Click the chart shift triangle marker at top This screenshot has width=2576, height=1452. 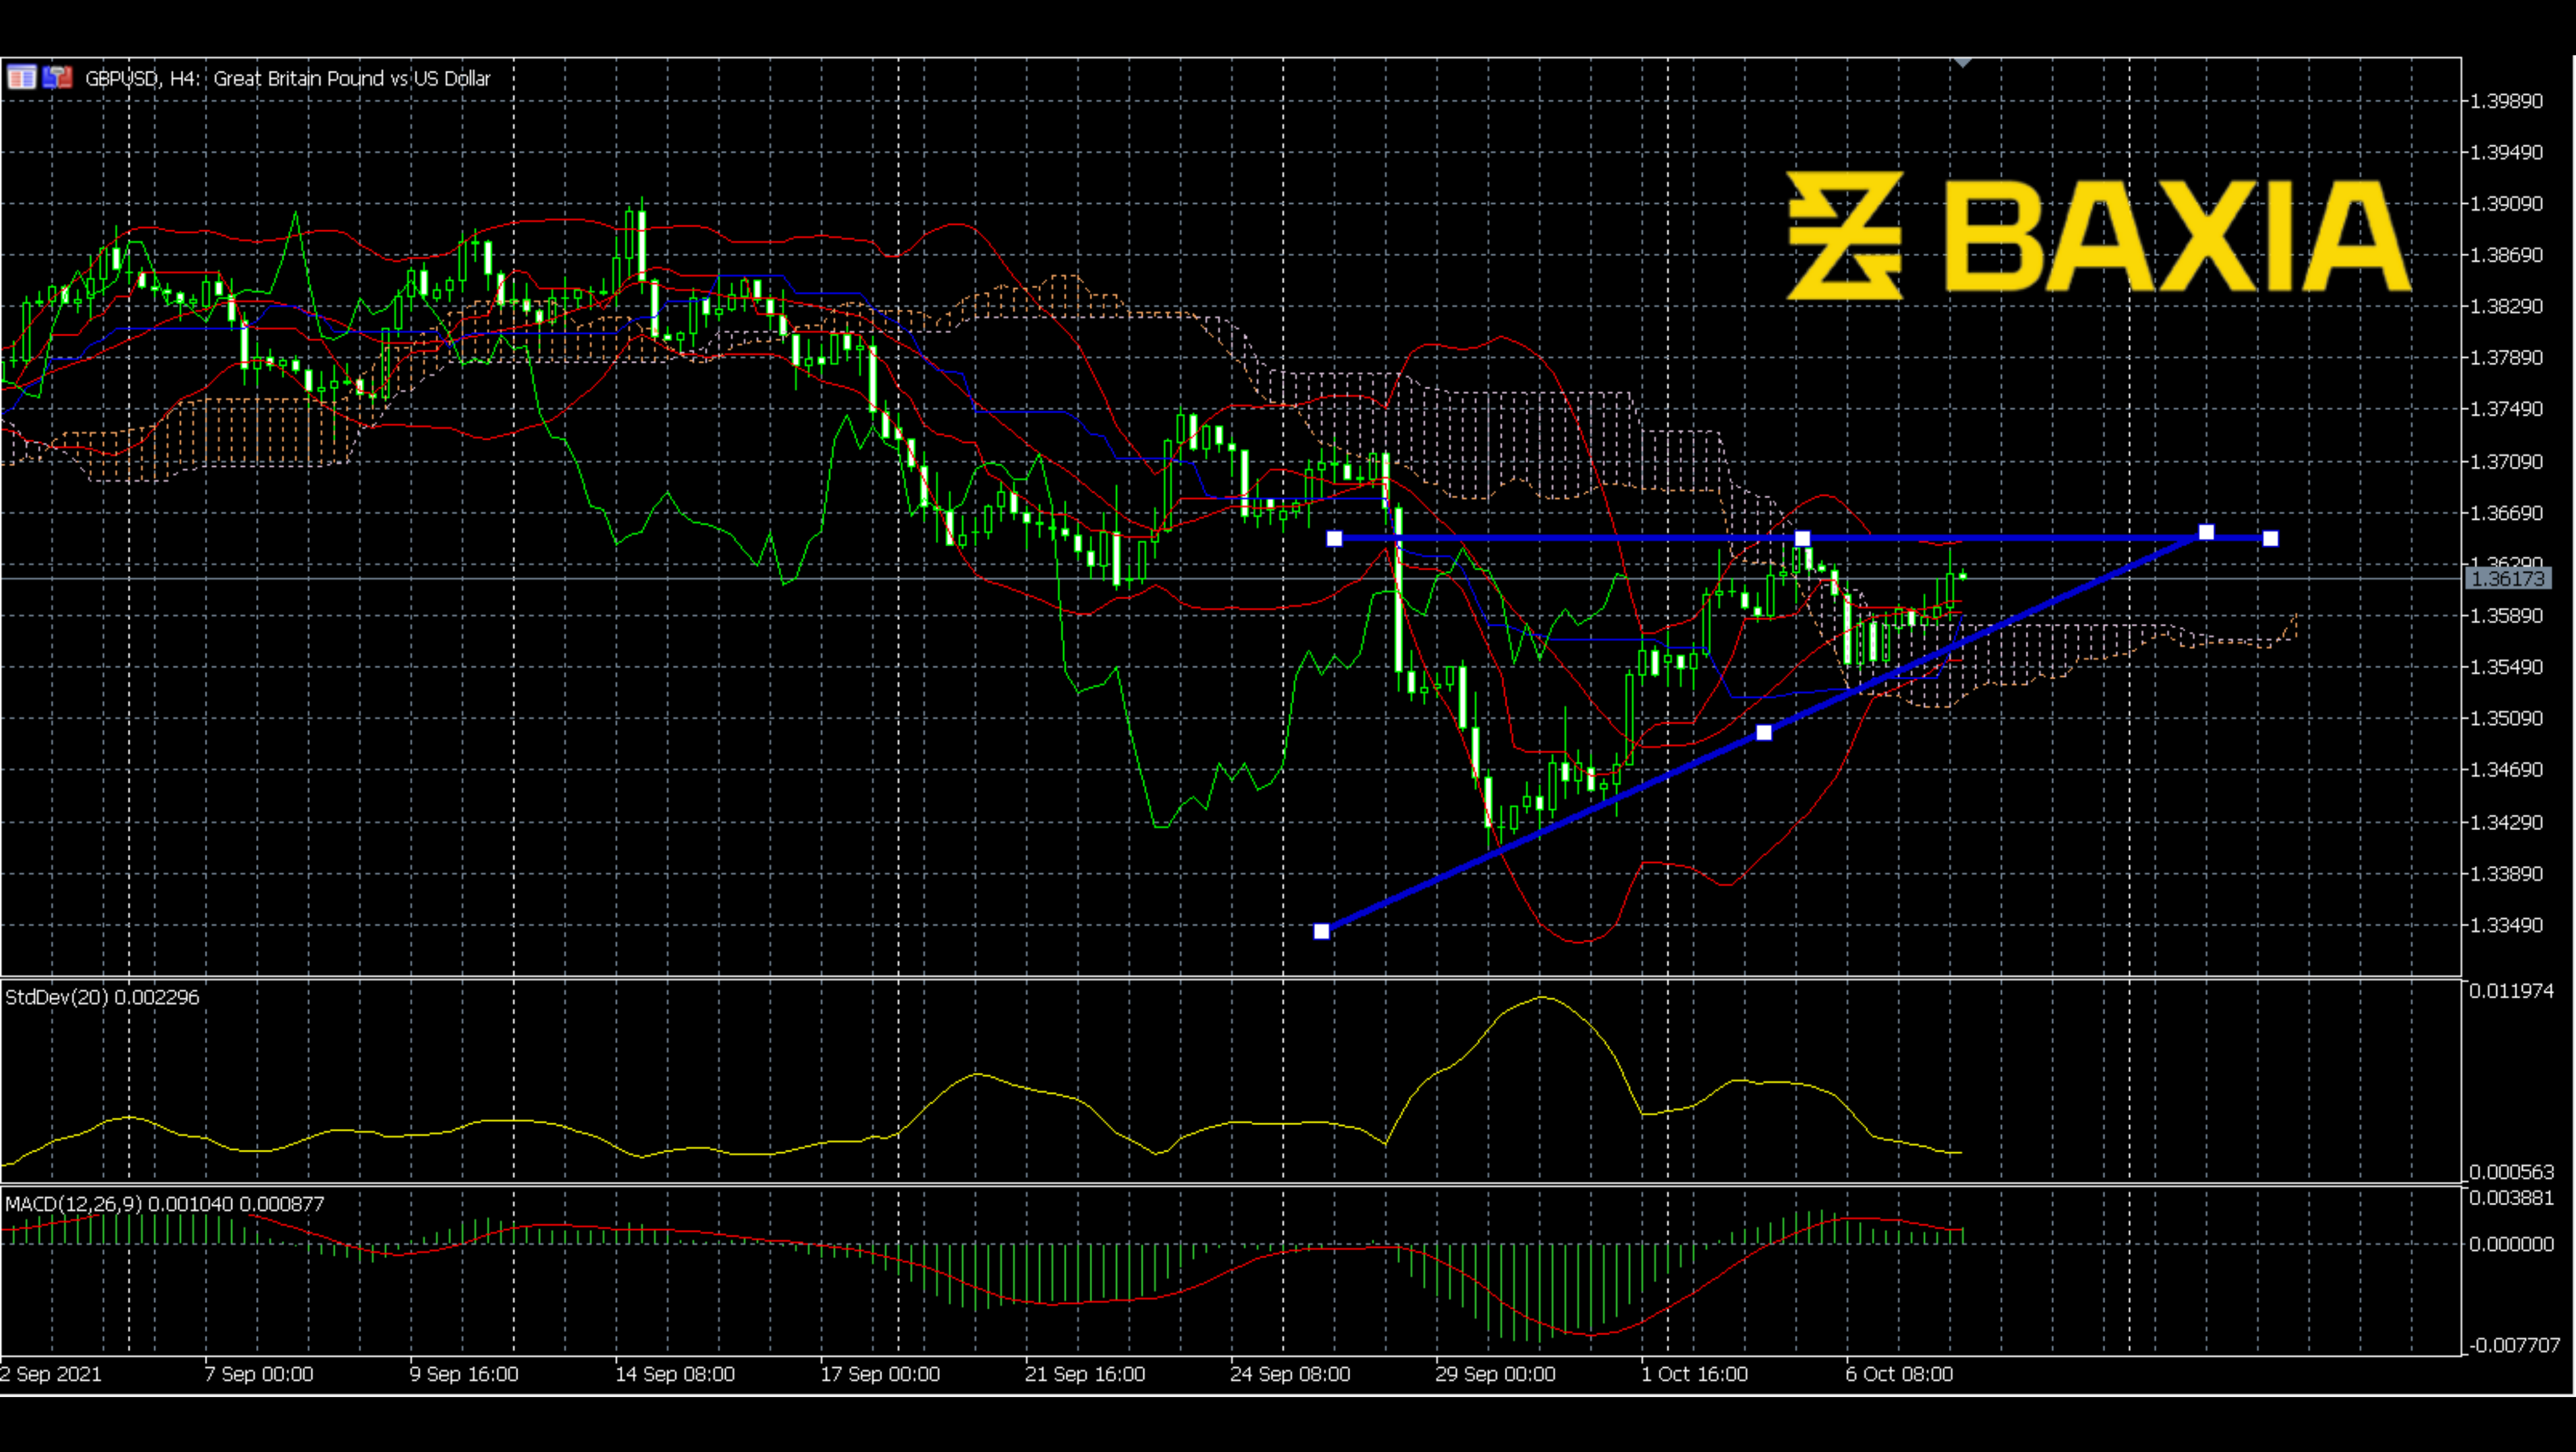[x=1962, y=63]
